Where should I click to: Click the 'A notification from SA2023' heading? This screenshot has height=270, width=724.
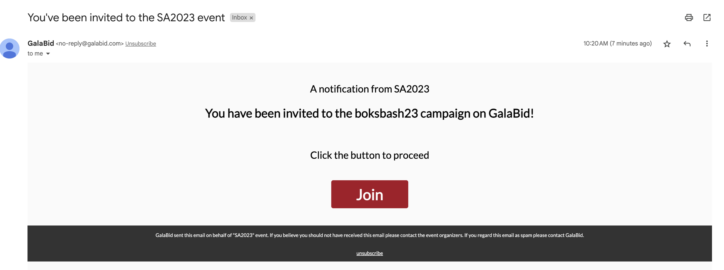tap(369, 89)
